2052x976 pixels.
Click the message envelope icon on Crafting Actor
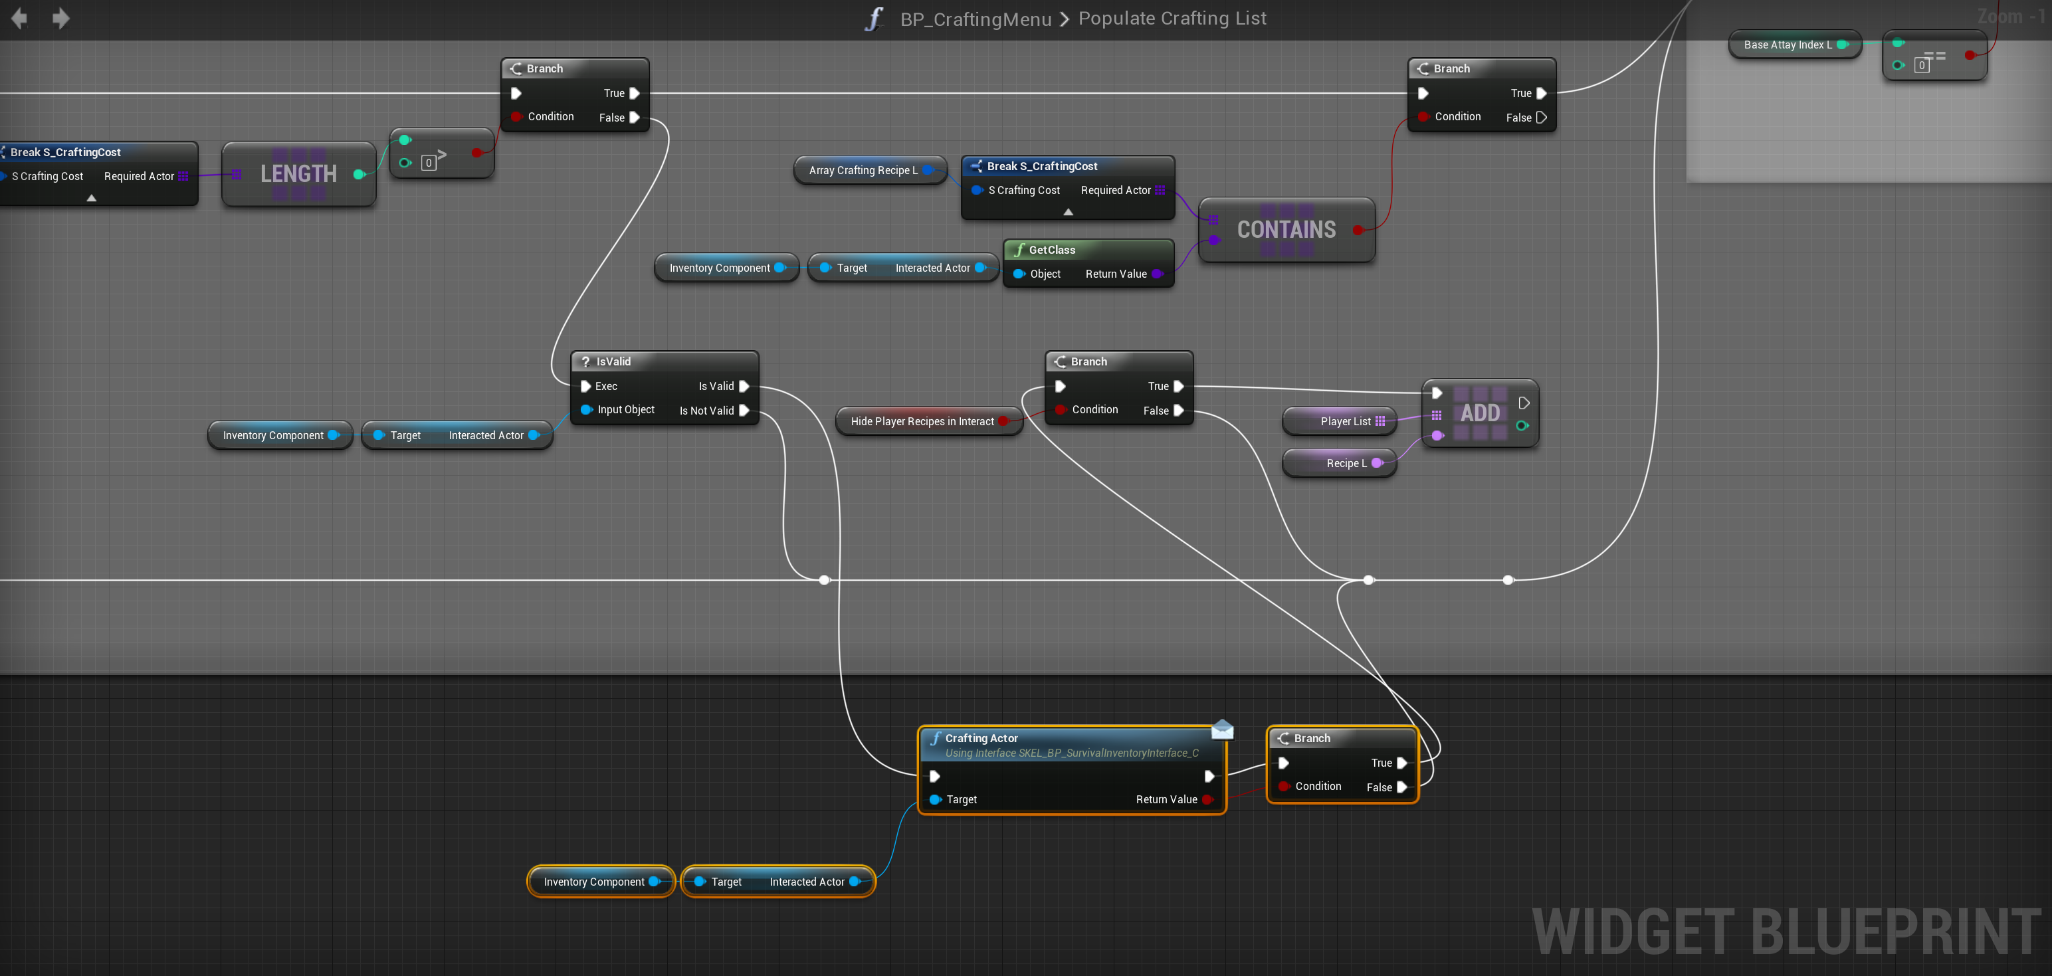1222,729
